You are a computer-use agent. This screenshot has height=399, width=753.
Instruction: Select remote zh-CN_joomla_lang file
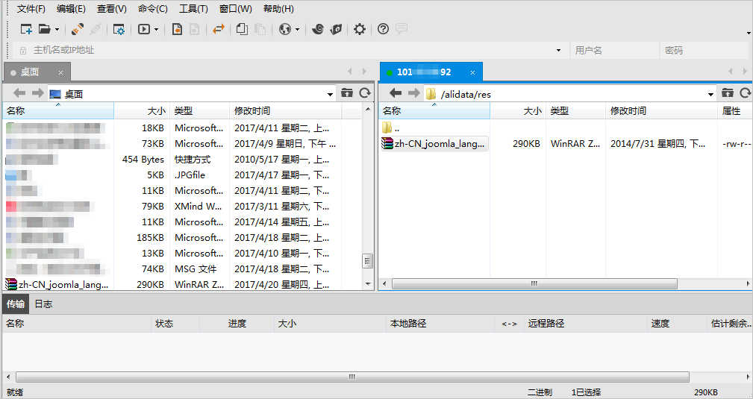pyautogui.click(x=434, y=143)
